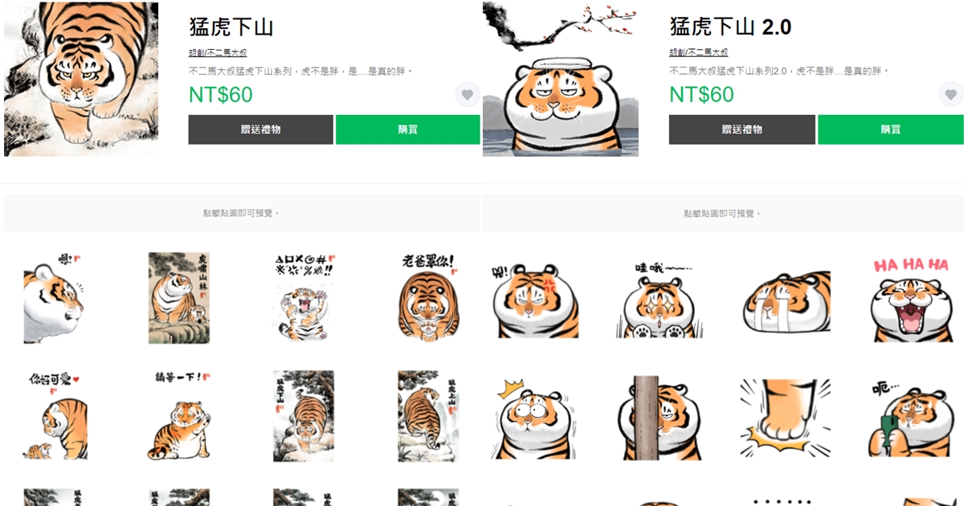Click 贈送禮物 button for 猛虎下山
This screenshot has width=964, height=506.
261,129
